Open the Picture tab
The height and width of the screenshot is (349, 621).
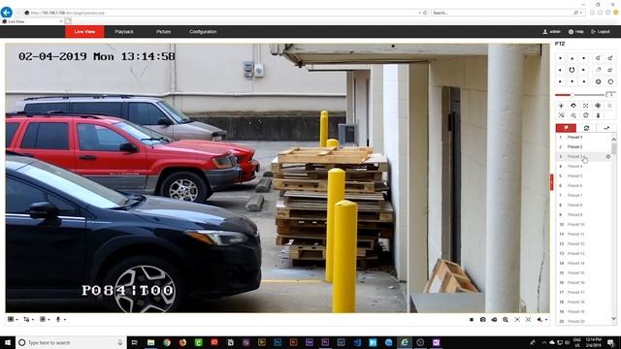(163, 32)
